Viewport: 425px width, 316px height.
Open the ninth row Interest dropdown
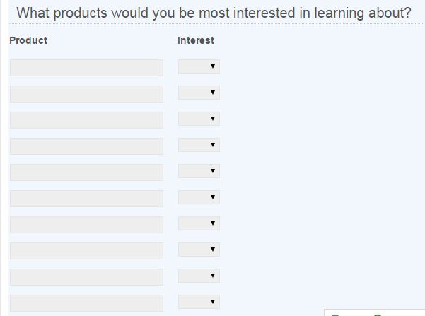(199, 276)
